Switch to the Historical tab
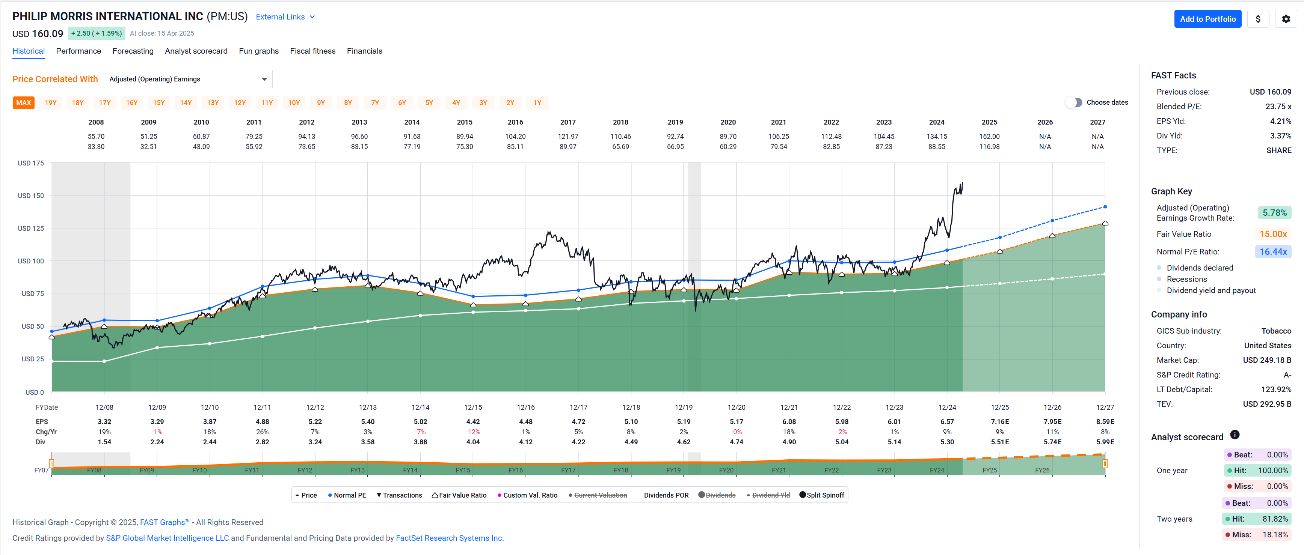 click(x=28, y=51)
